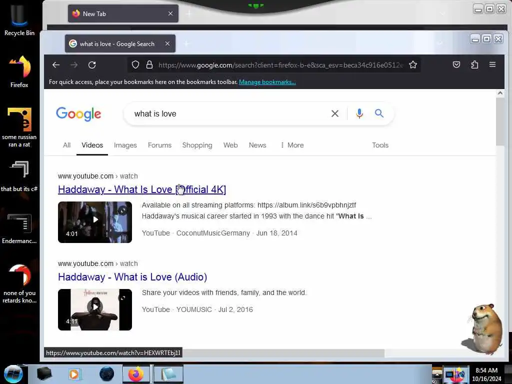512x384 pixels.
Task: Close the New Tab in the background window
Action: pyautogui.click(x=170, y=13)
